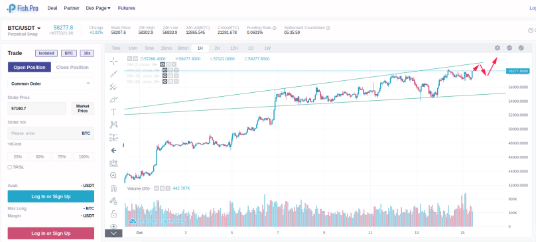Select the crosshair cursor tool
Image resolution: width=536 pixels, height=242 pixels.
pyautogui.click(x=113, y=61)
